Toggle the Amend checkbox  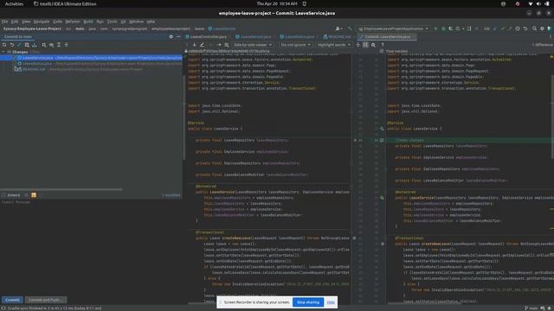3,195
